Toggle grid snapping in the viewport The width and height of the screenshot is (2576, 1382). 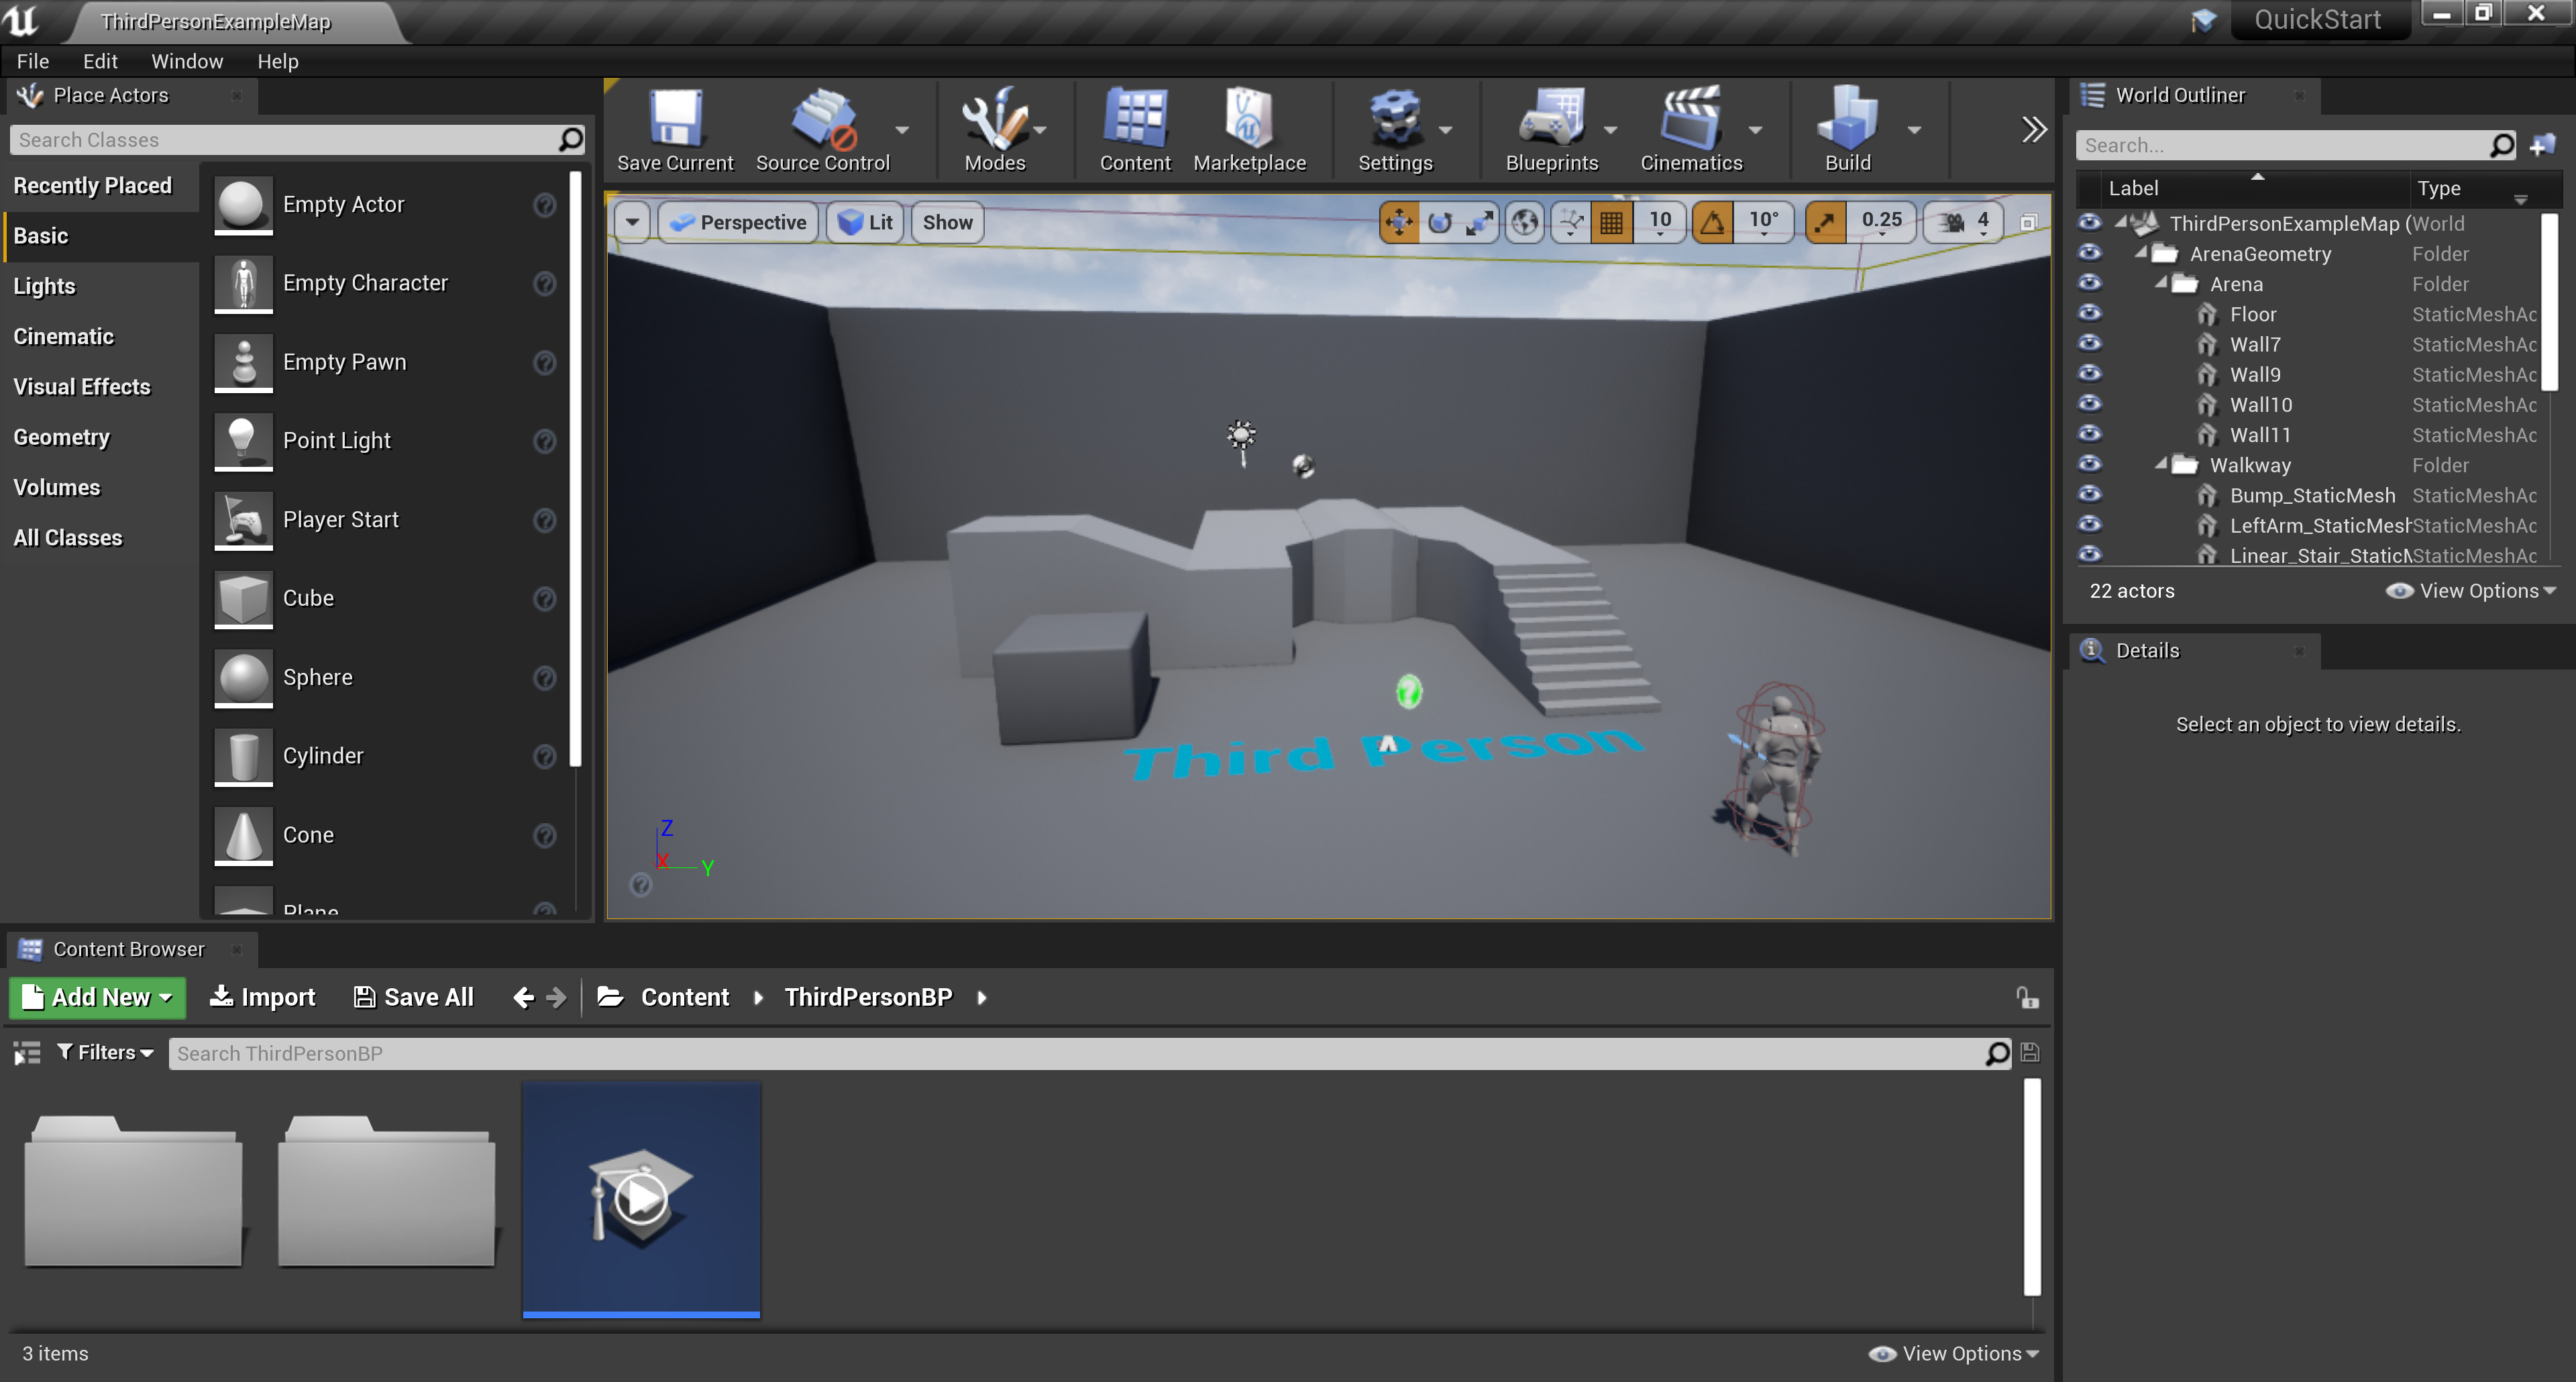click(x=1611, y=222)
